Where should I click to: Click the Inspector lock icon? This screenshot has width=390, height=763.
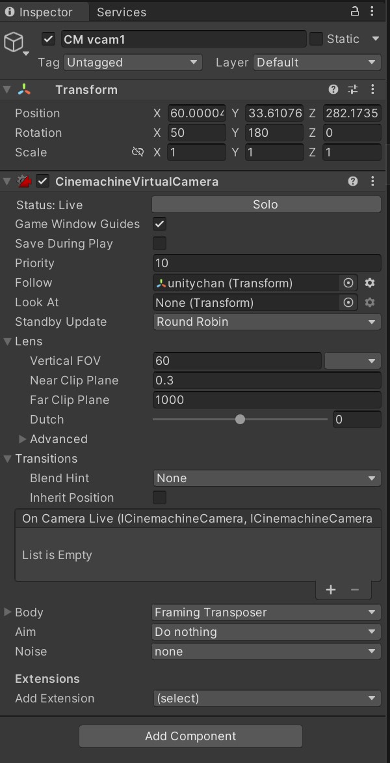354,11
